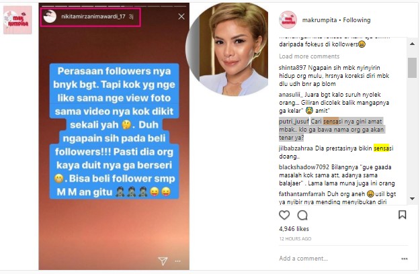This screenshot has width=420, height=274.
Task: Load more comments
Action: point(309,56)
